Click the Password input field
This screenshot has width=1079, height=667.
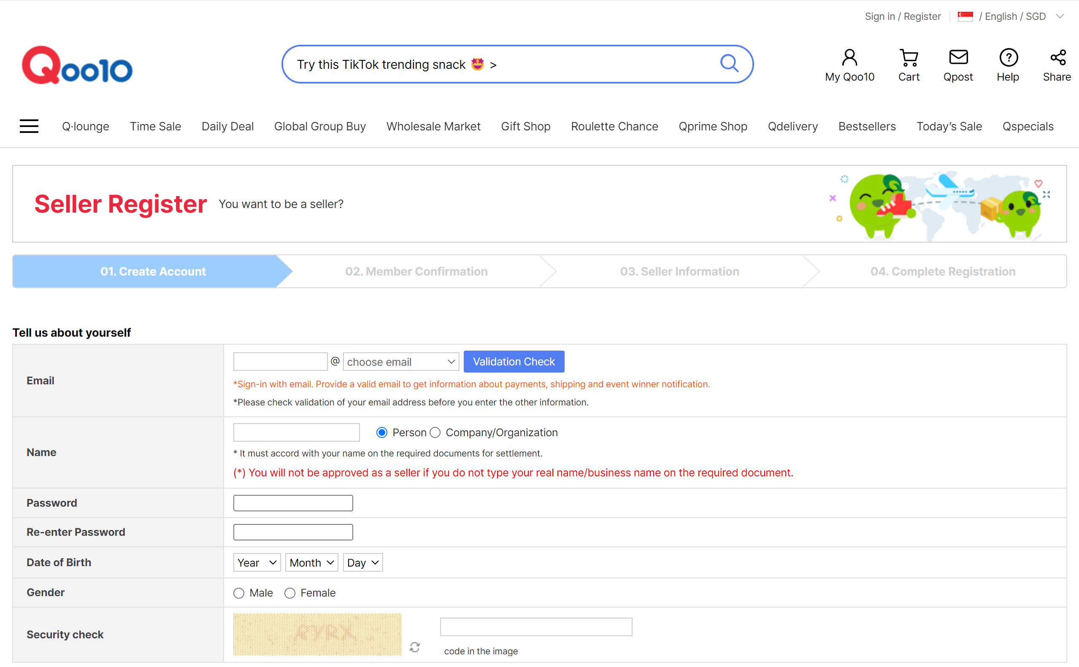click(x=293, y=503)
